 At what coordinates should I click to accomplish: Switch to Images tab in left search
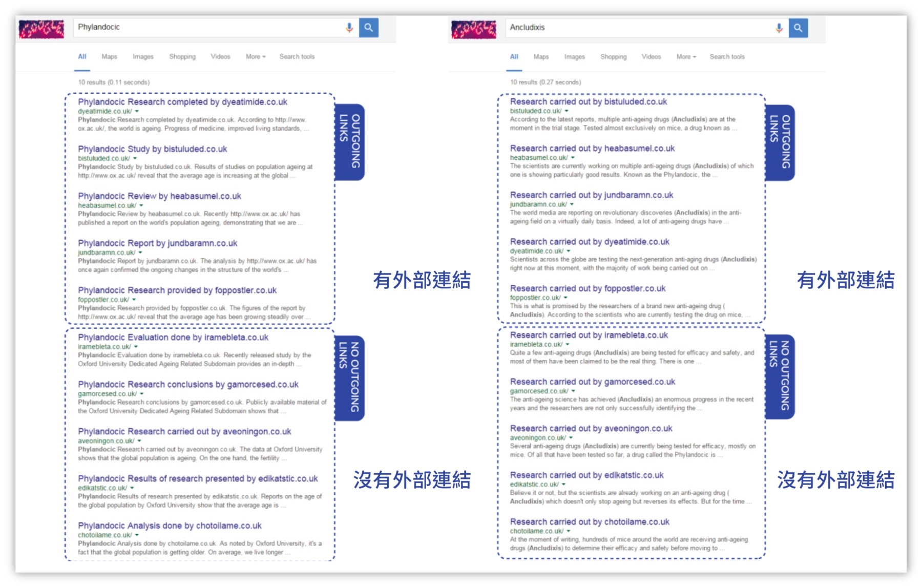click(143, 57)
